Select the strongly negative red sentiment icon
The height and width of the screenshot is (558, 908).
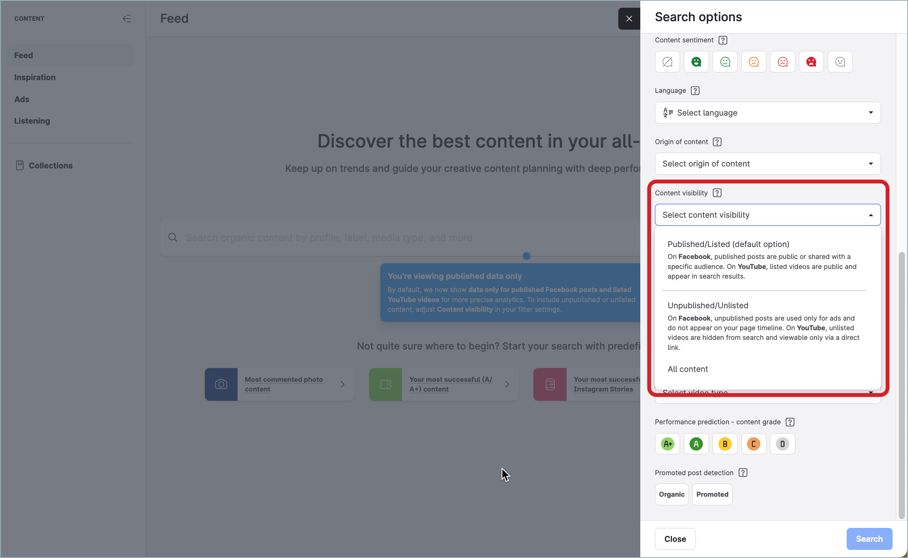tap(811, 61)
